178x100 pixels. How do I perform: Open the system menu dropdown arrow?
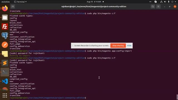pyautogui.click(x=175, y=2)
